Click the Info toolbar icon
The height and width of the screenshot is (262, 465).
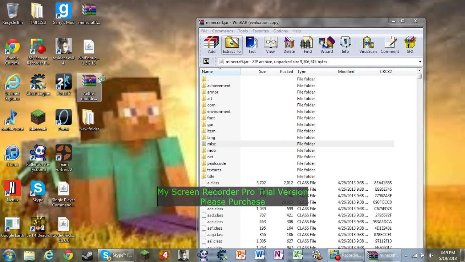345,45
